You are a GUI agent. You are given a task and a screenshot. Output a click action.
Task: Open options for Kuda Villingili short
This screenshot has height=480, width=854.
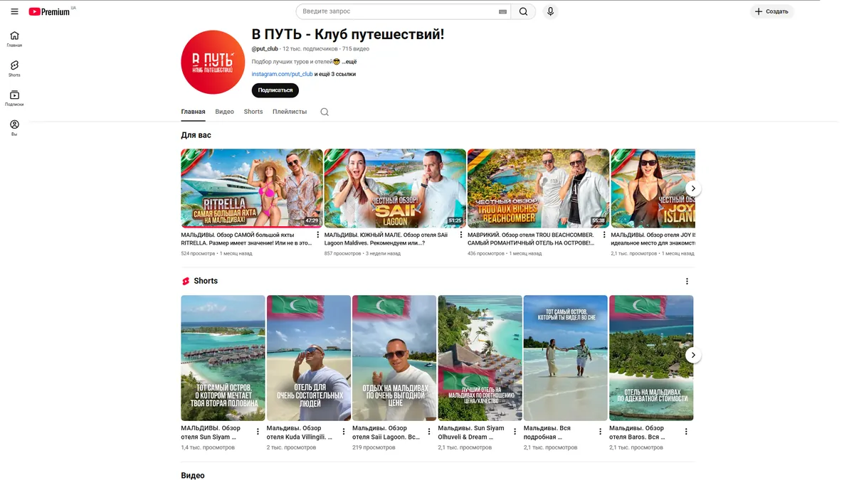[344, 432]
